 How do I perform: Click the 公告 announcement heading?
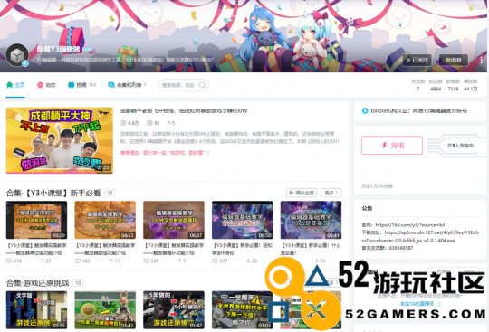[x=367, y=208]
